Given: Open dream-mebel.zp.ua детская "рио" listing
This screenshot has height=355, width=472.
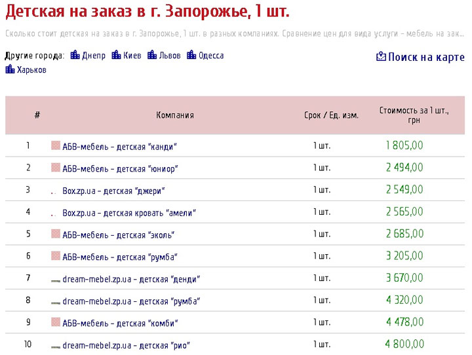Looking at the screenshot, I should tap(126, 345).
